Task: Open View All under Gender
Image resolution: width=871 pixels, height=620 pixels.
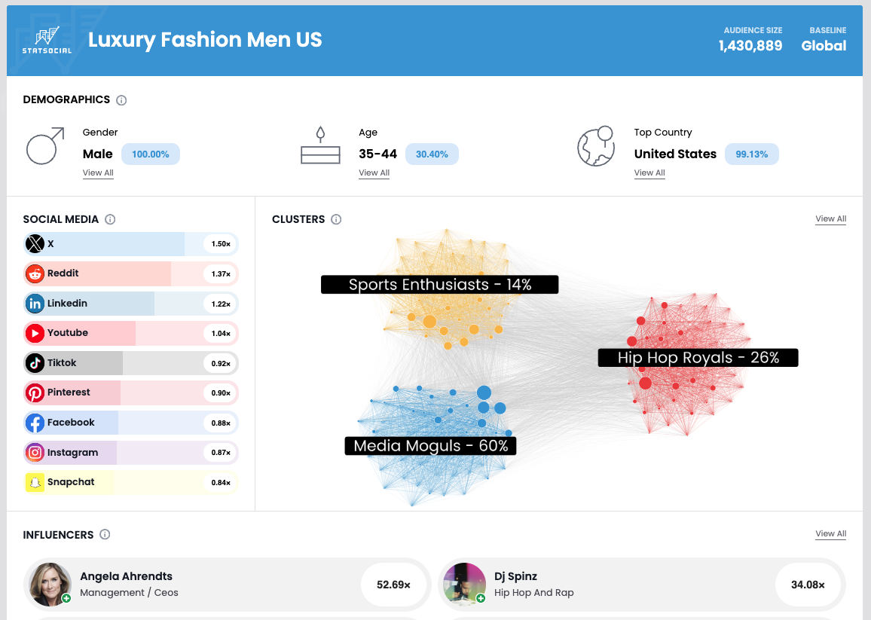Action: point(98,173)
